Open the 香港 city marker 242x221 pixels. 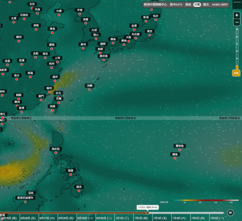pyautogui.click(x=21, y=112)
